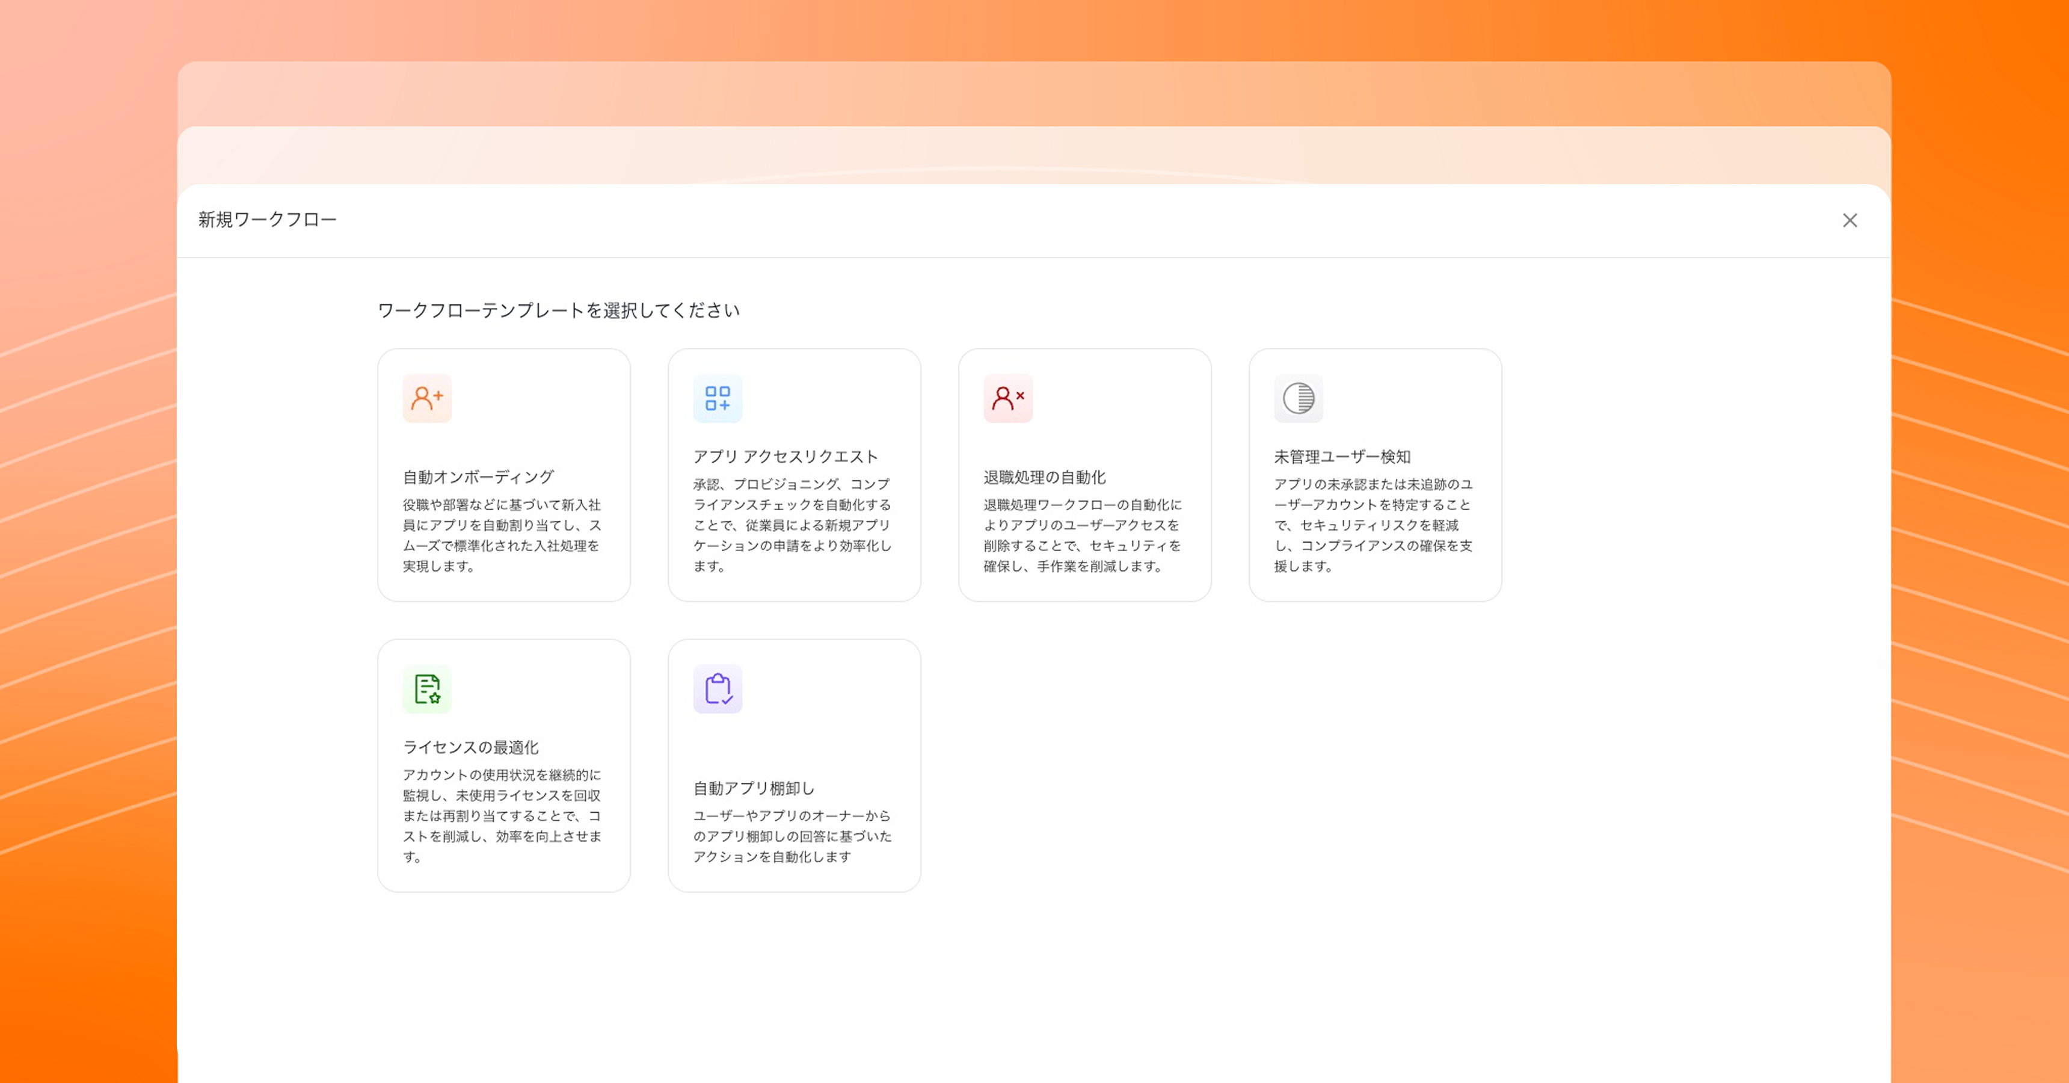The image size is (2069, 1083).
Task: Click the offboarding automation description text
Action: [x=1083, y=535]
